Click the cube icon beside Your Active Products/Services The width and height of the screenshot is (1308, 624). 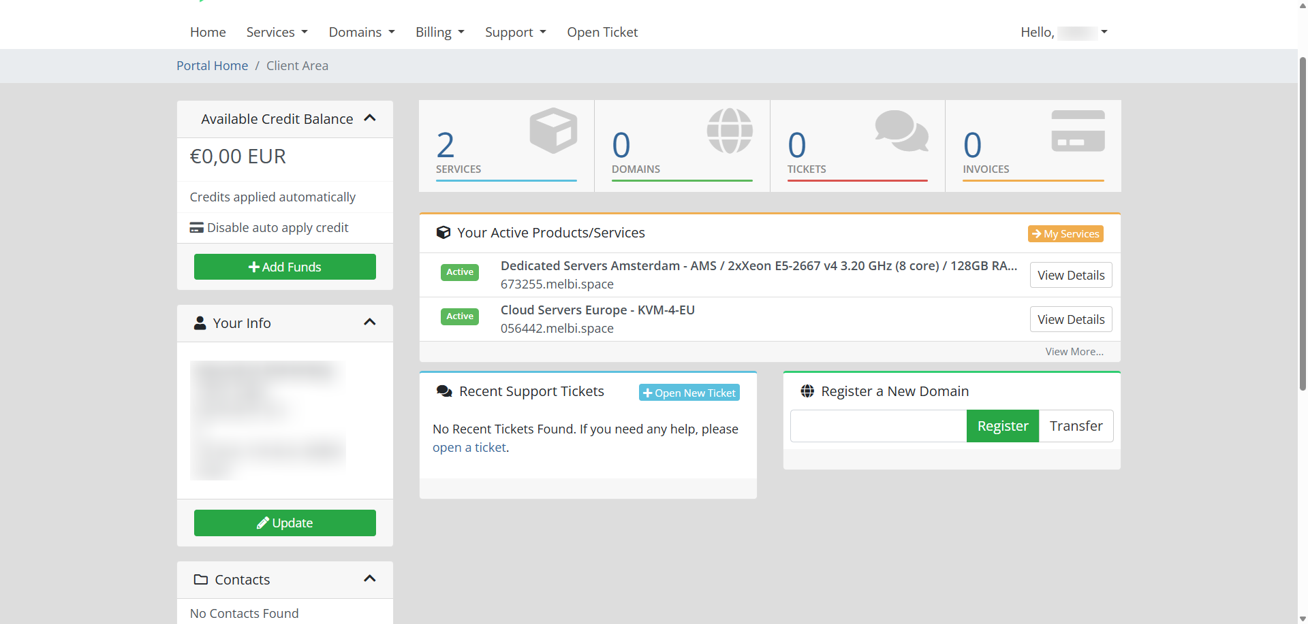pyautogui.click(x=443, y=233)
